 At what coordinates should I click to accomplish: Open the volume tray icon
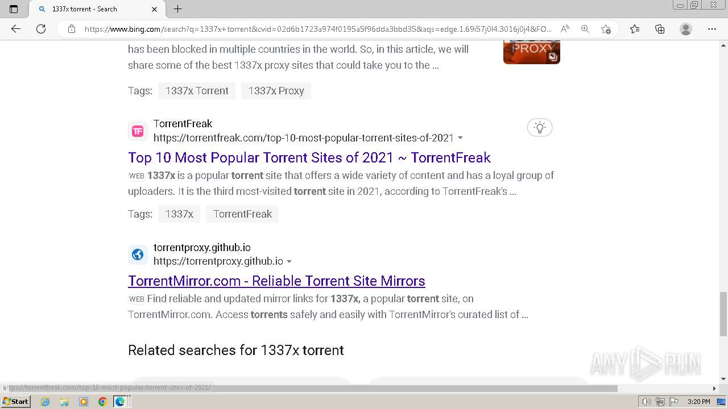point(647,402)
